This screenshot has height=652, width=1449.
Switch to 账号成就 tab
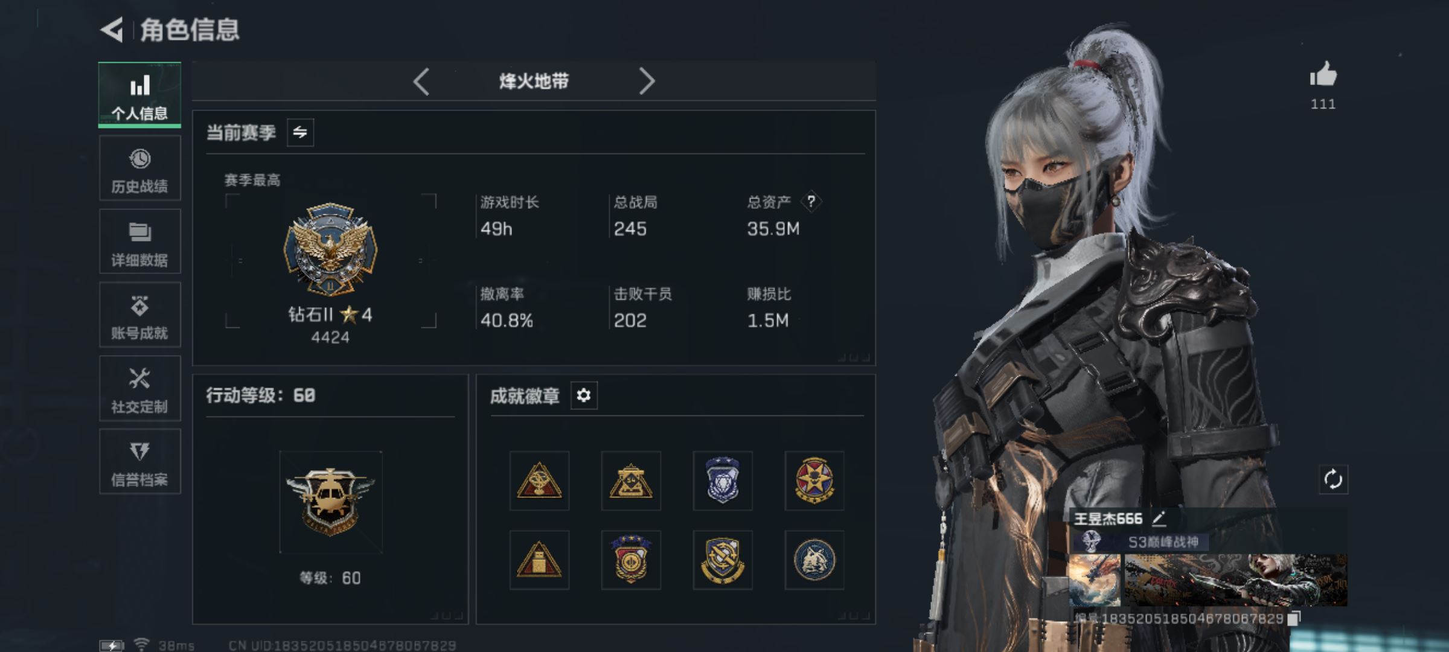pyautogui.click(x=139, y=315)
